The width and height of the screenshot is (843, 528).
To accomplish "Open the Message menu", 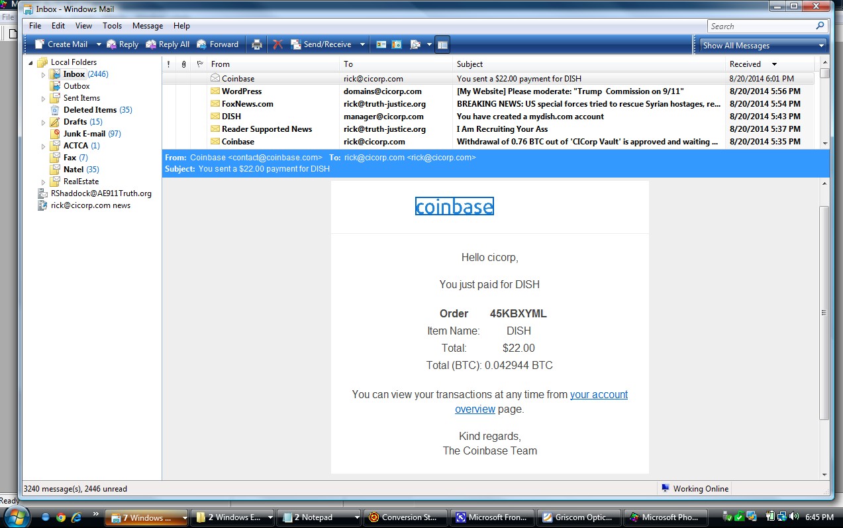I will coord(148,26).
